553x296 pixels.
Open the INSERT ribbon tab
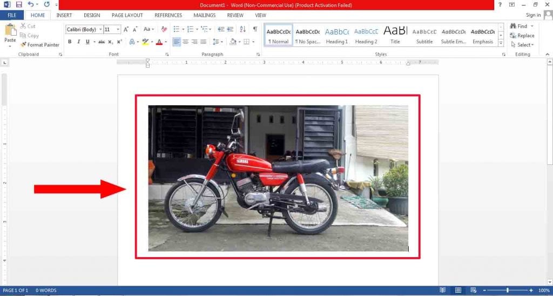click(64, 15)
